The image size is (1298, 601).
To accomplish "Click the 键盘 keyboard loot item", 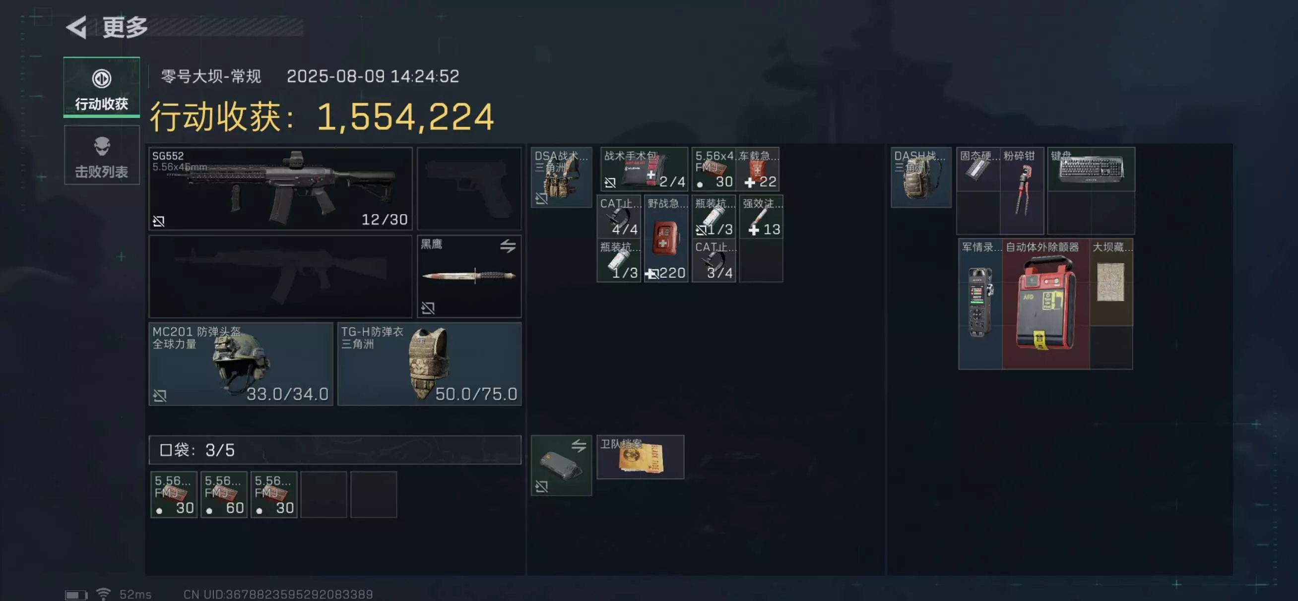I will click(x=1091, y=169).
